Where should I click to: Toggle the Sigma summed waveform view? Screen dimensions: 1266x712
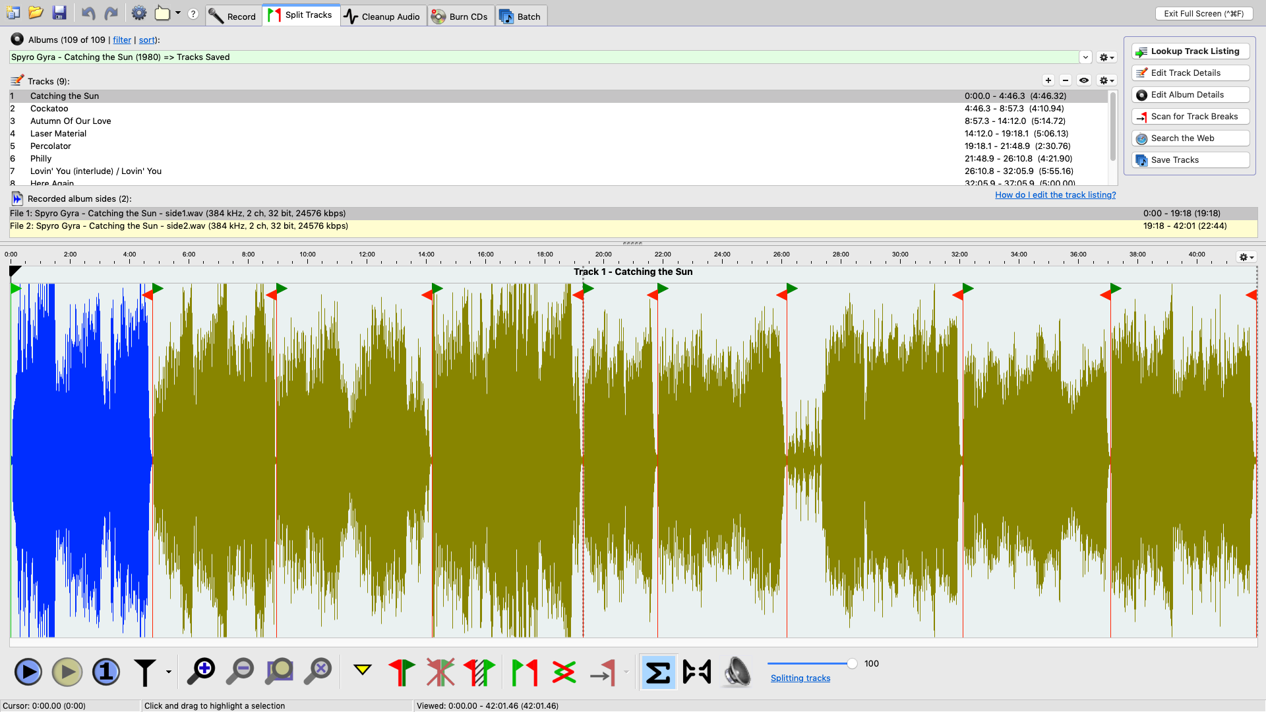658,672
